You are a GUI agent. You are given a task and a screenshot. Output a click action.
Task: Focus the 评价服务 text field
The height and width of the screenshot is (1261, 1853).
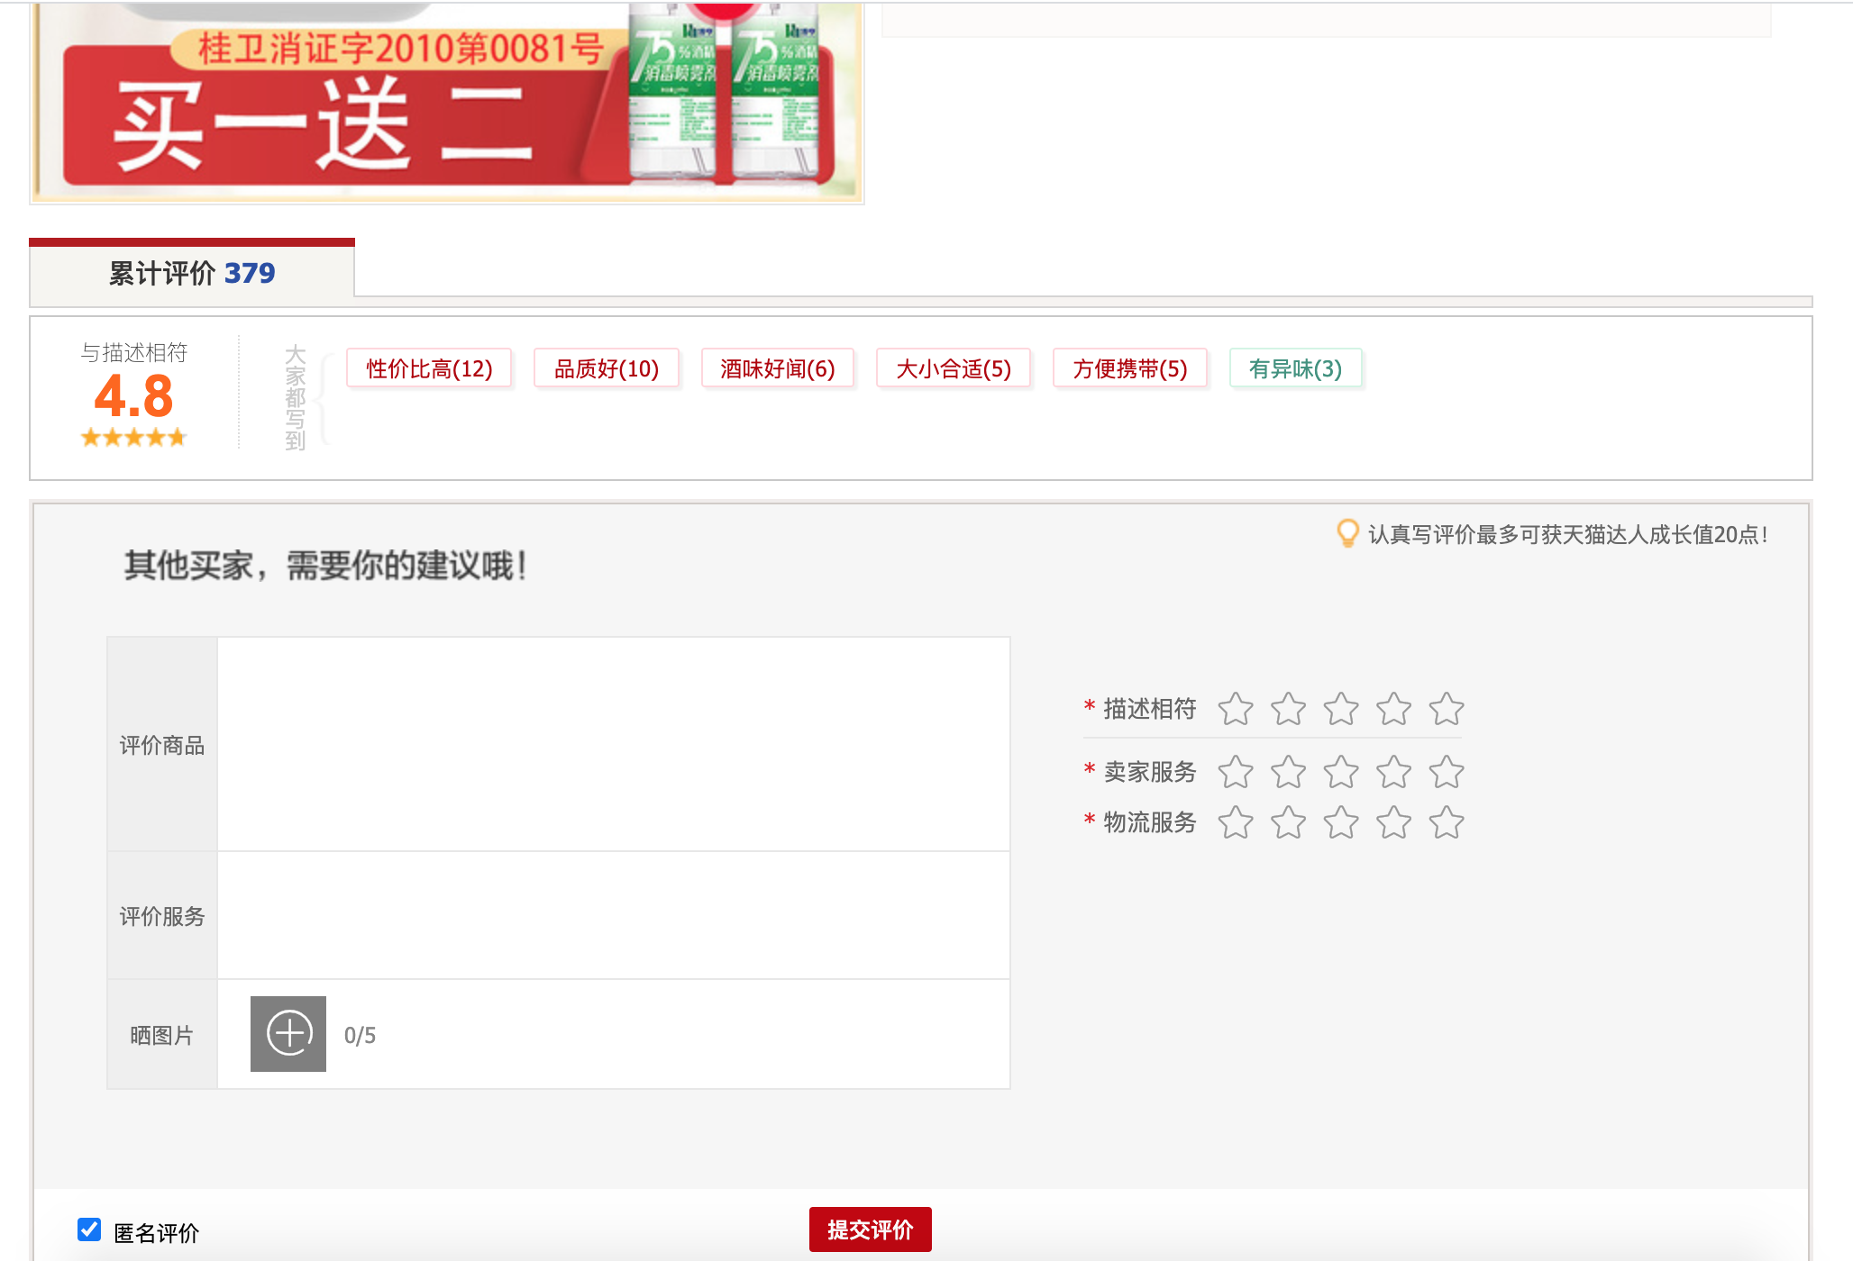pyautogui.click(x=613, y=915)
